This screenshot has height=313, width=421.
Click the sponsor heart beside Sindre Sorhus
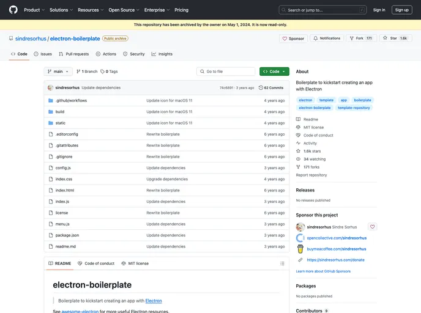pyautogui.click(x=372, y=227)
